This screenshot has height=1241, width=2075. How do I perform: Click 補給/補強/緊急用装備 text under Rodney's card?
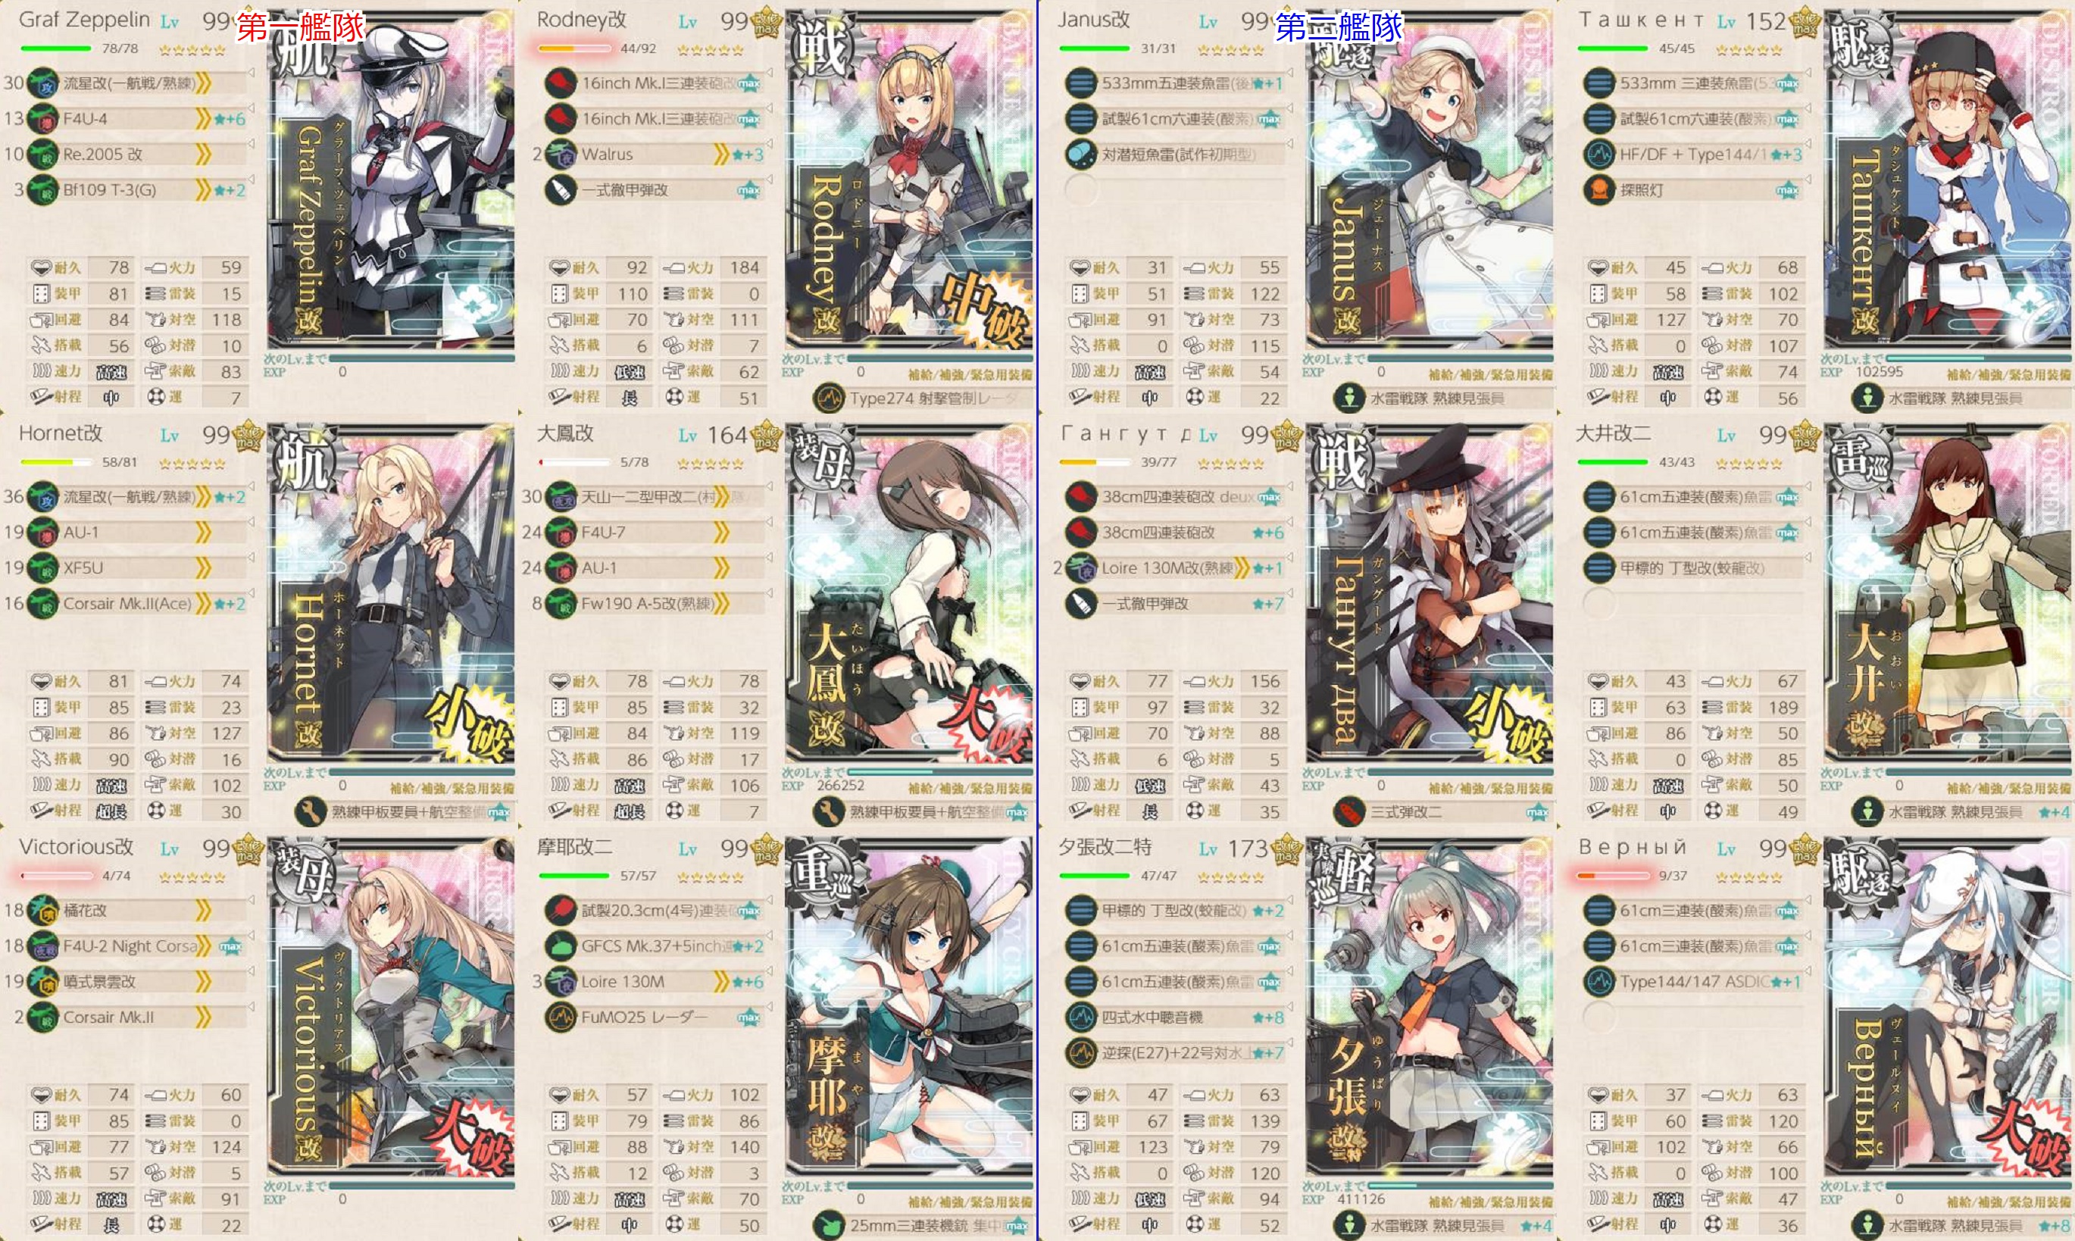[x=970, y=374]
